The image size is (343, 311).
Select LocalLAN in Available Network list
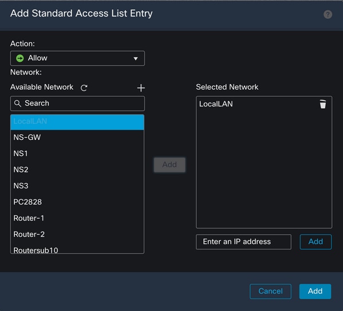(x=77, y=121)
